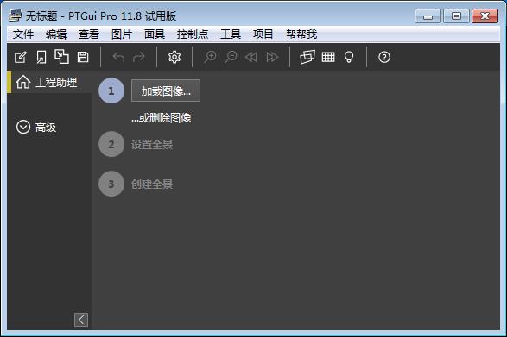Open the 控制点 menu
This screenshot has width=507, height=337.
pyautogui.click(x=193, y=34)
